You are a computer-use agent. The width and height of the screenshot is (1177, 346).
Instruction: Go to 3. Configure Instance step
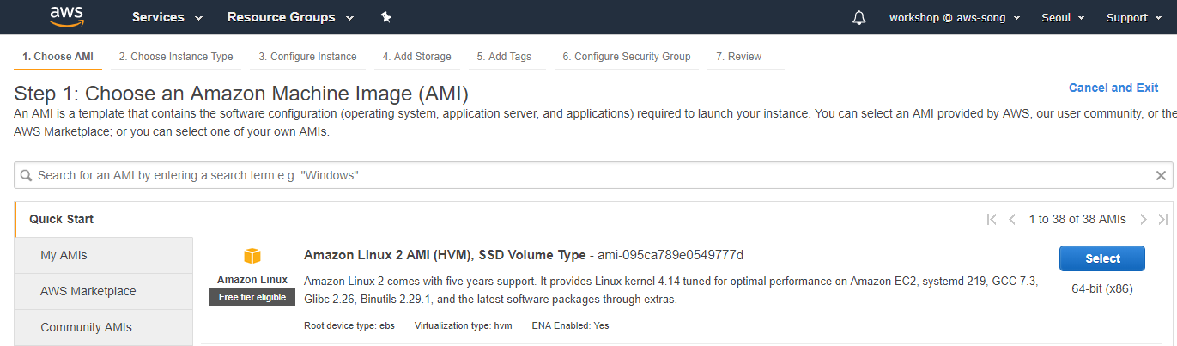308,57
